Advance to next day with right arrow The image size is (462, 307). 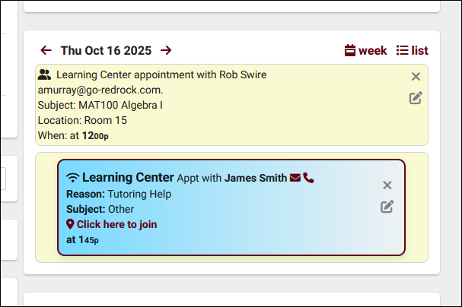point(166,51)
